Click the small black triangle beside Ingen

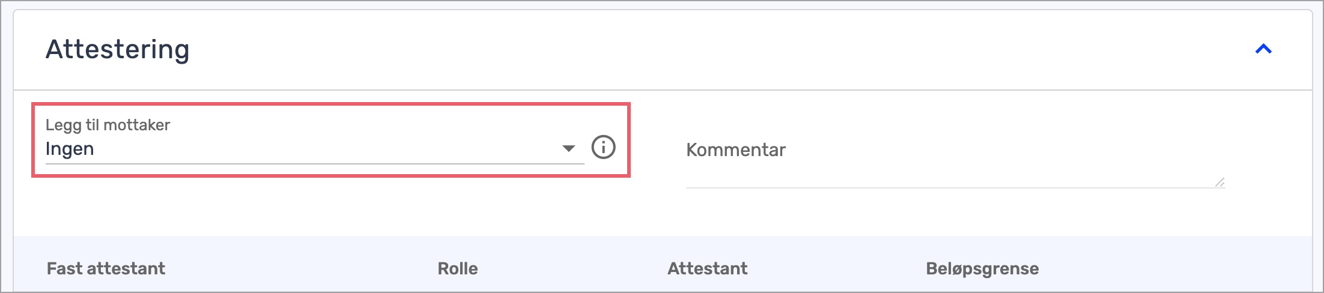pyautogui.click(x=568, y=148)
